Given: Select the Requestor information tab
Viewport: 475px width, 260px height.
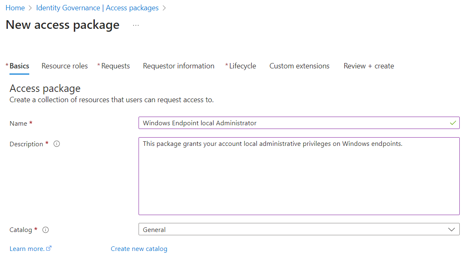Looking at the screenshot, I should pos(179,66).
